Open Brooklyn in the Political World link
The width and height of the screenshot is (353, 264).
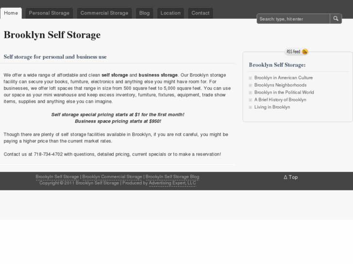pos(284,93)
